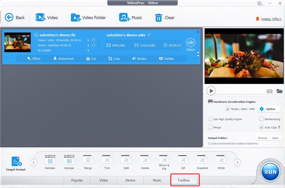Open the Subtitle editor

(x=167, y=58)
